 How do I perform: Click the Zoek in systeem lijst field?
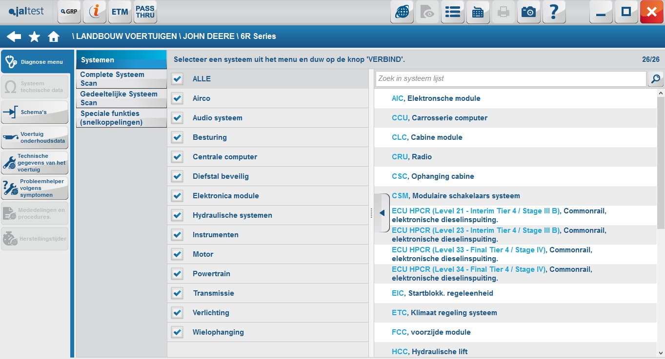coord(511,78)
